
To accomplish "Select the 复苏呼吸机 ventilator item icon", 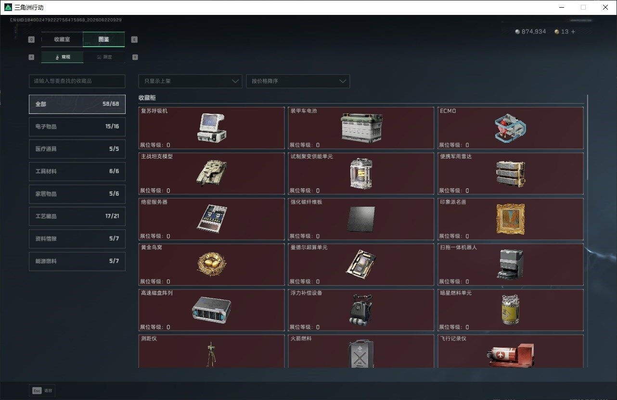I will pos(211,127).
